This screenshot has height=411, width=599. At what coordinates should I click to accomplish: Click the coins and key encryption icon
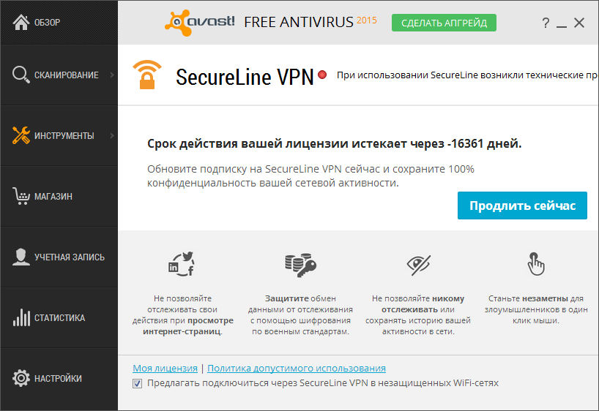[x=300, y=264]
